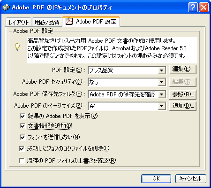The width and height of the screenshot is (211, 188).
Task: Expand the Adobe PDF セキュリティ dropdown
Action: click(x=162, y=82)
